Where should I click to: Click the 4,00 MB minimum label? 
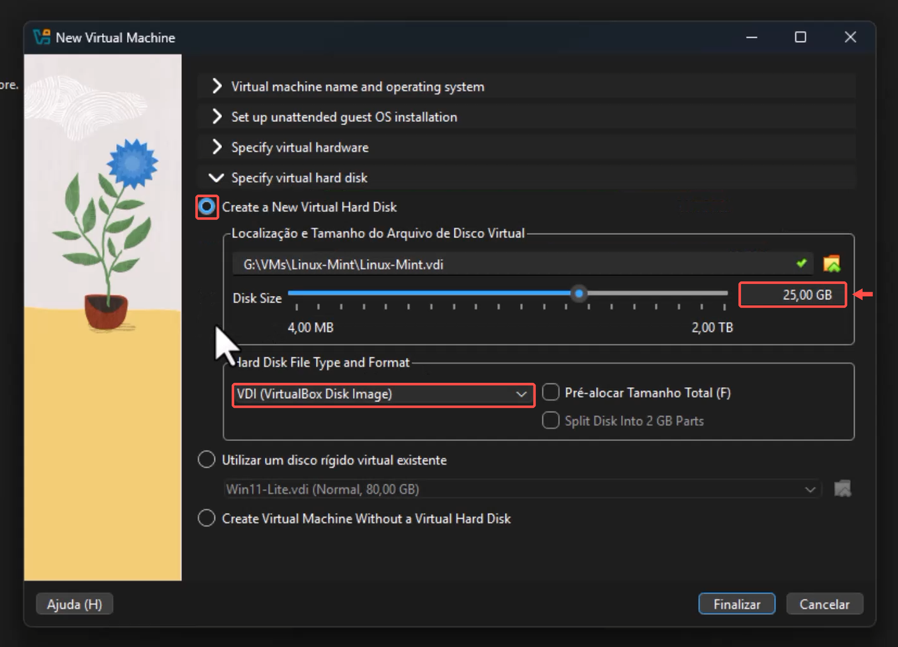coord(310,327)
